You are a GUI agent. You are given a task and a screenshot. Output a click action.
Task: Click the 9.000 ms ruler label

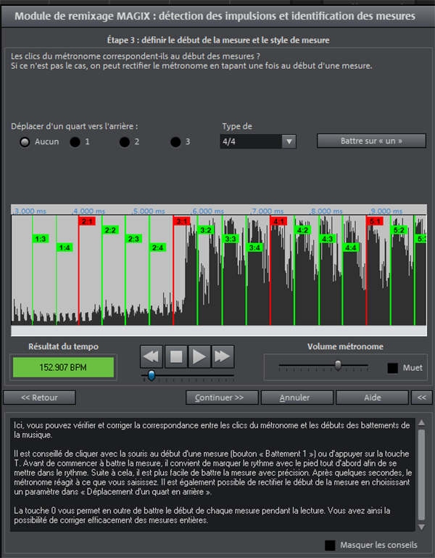click(386, 211)
